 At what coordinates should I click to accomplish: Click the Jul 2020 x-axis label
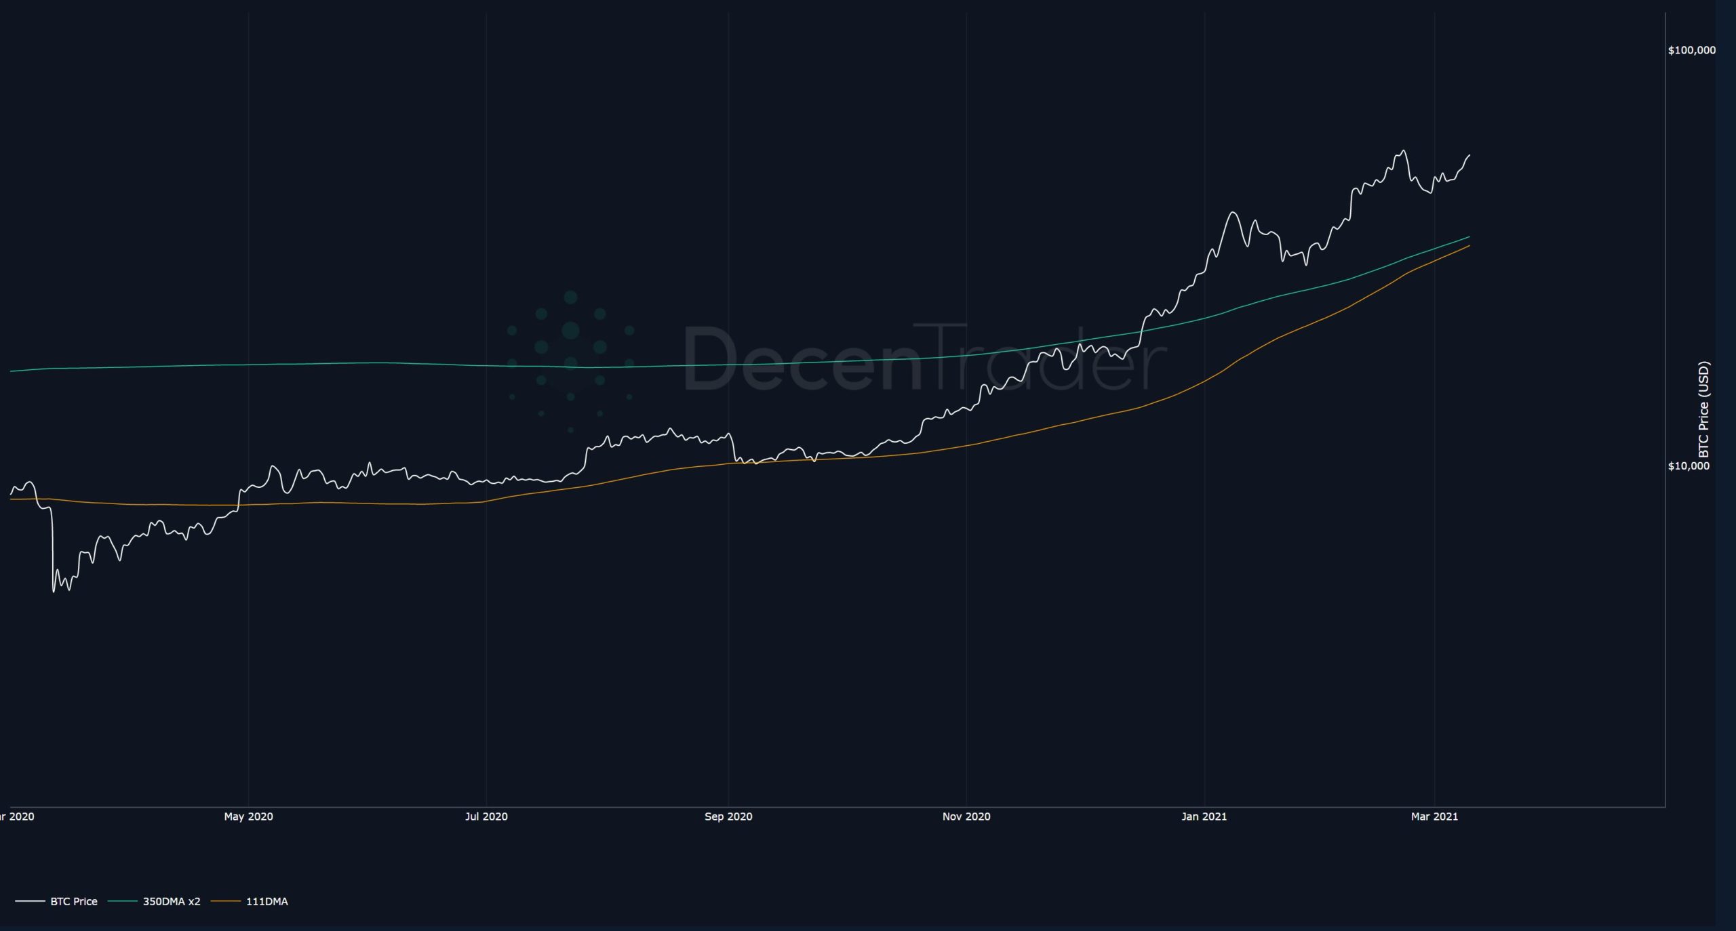pyautogui.click(x=486, y=816)
